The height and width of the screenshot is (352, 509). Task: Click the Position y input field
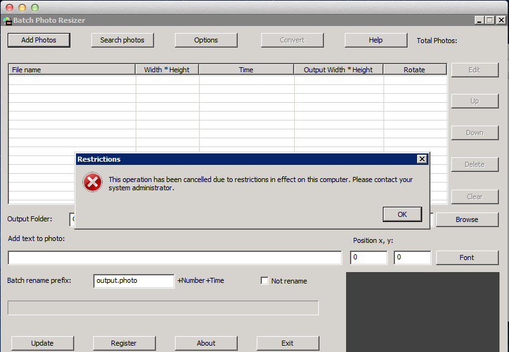coord(412,257)
